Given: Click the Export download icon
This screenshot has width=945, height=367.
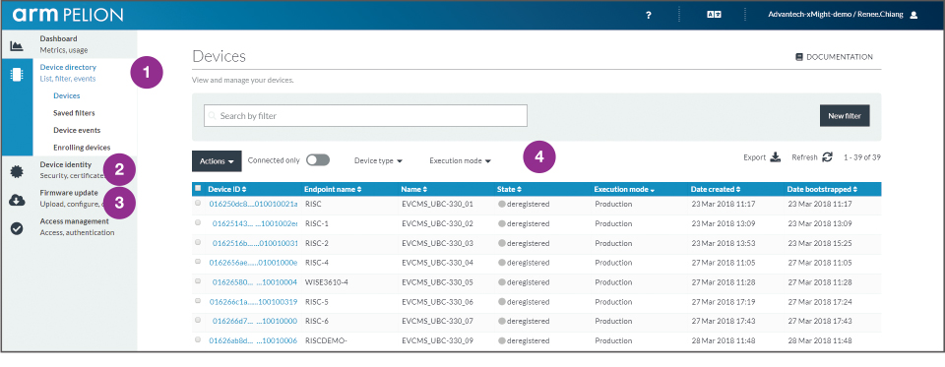Looking at the screenshot, I should click(x=776, y=157).
